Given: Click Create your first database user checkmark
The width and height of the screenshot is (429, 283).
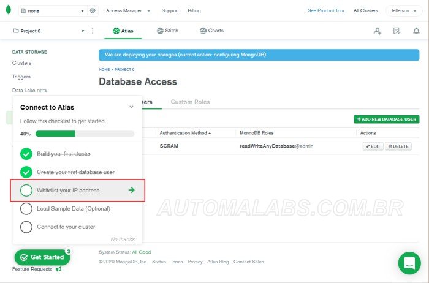Looking at the screenshot, I should tap(26, 172).
